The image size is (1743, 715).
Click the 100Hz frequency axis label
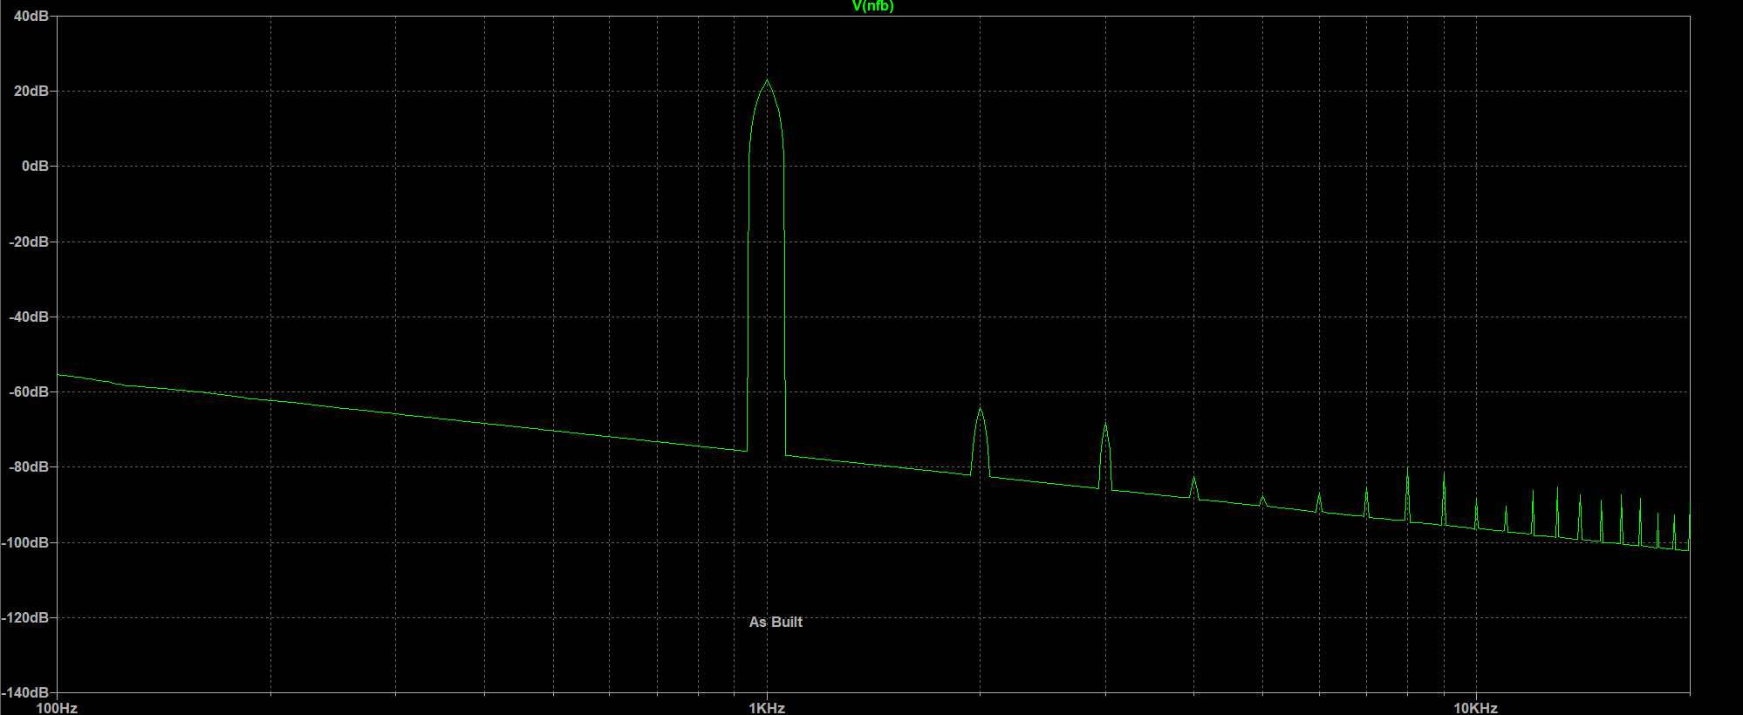pyautogui.click(x=57, y=708)
